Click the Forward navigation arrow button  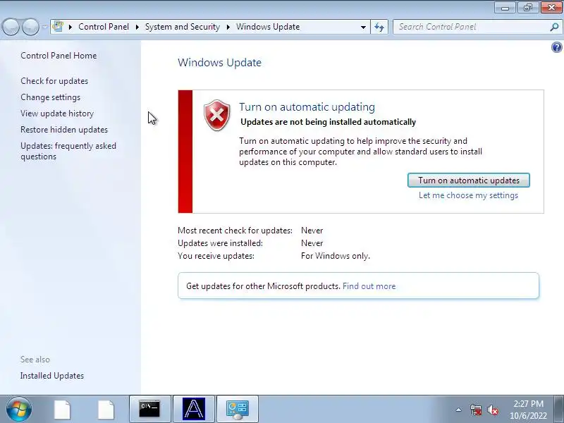[31, 27]
